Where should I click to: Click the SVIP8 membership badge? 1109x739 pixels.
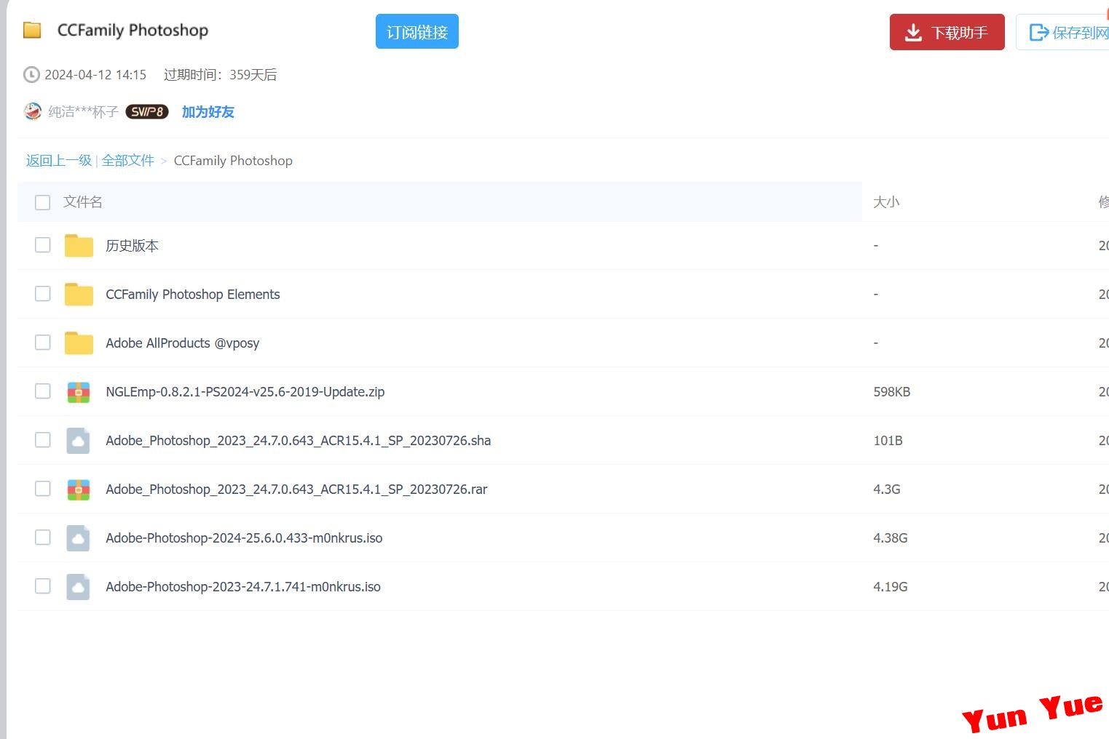coord(147,111)
